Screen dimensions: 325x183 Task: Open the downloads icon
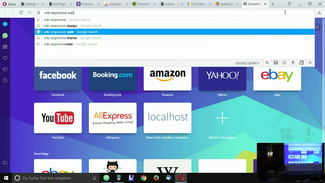pos(319,13)
